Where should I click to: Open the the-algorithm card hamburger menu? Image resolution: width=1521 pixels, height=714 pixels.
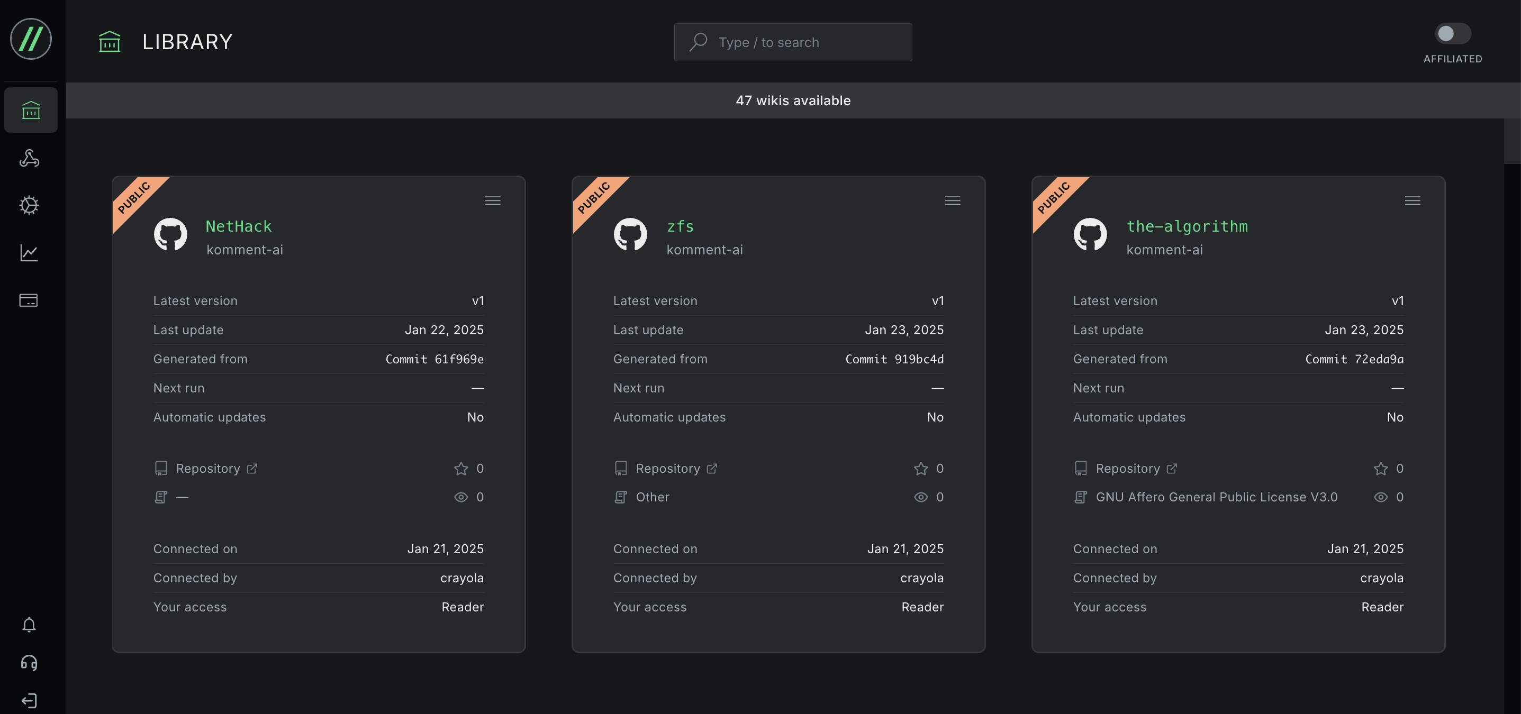point(1413,200)
